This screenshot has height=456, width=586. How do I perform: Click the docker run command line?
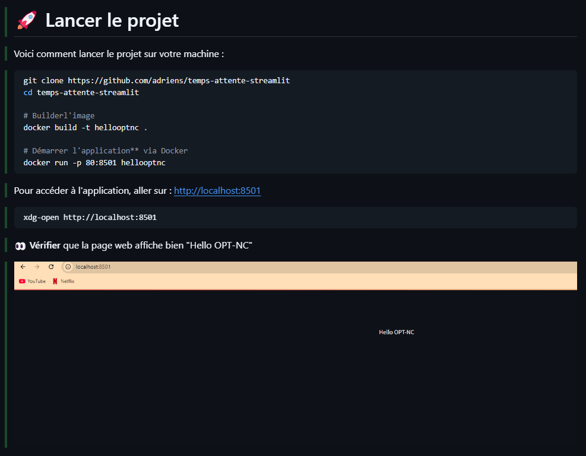94,162
